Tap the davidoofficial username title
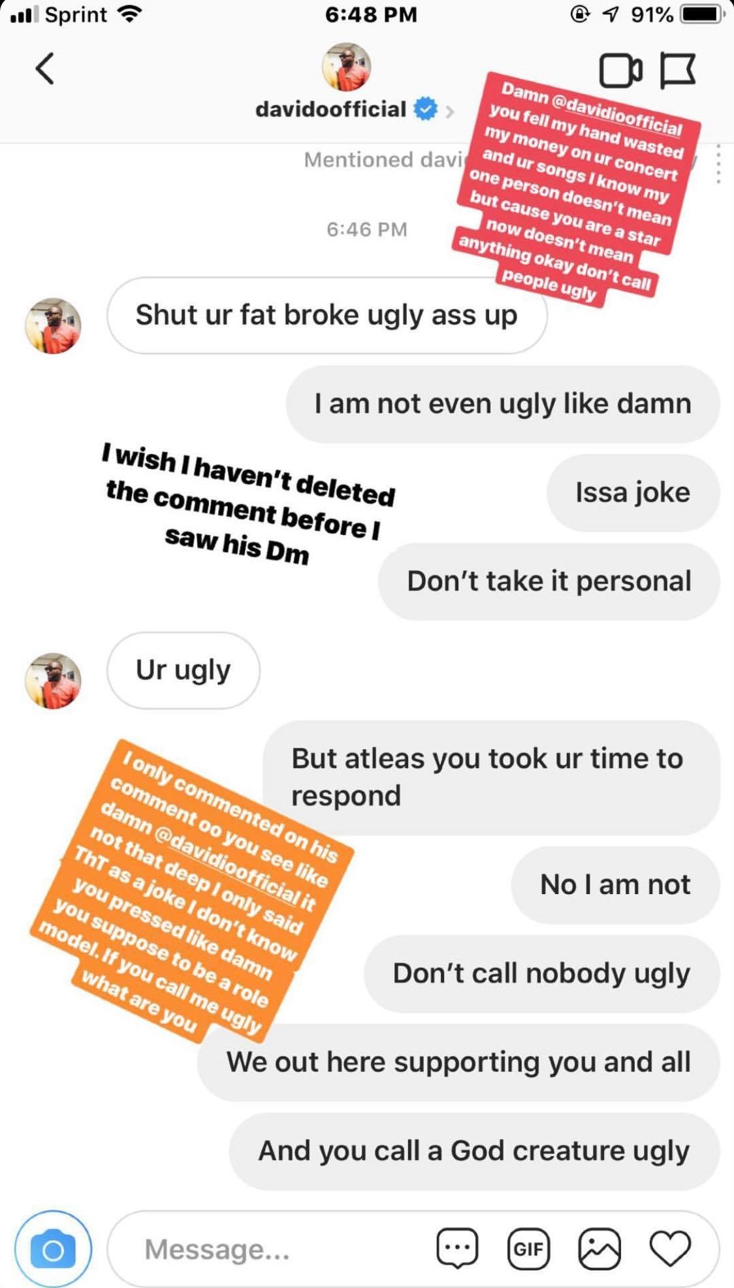Screen dimensions: 734x1288 pos(330,109)
